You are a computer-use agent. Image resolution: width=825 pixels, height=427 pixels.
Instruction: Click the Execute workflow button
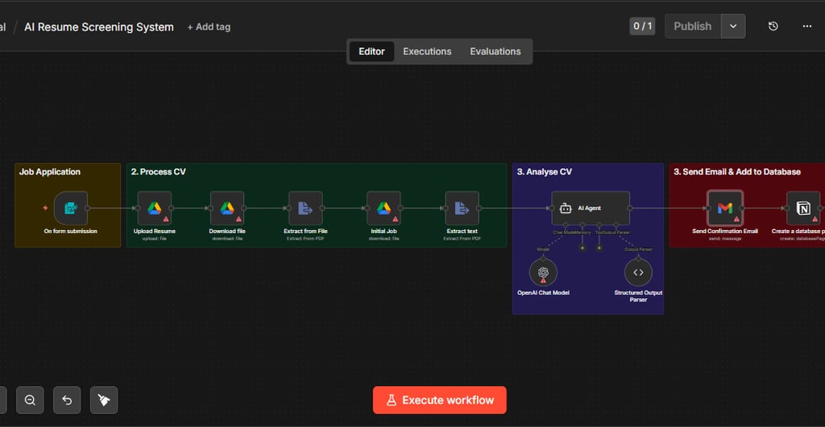(x=440, y=400)
